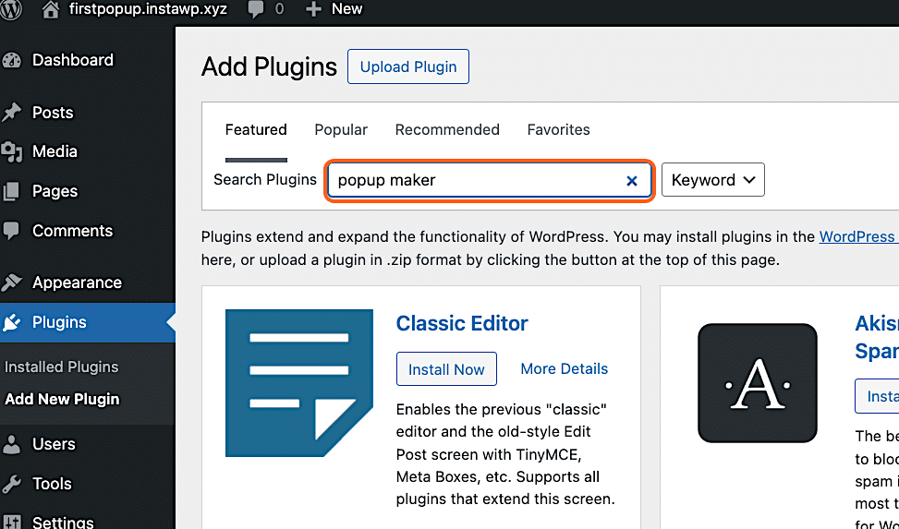Open the WordPress plugin directory link
The image size is (899, 529).
(x=858, y=236)
